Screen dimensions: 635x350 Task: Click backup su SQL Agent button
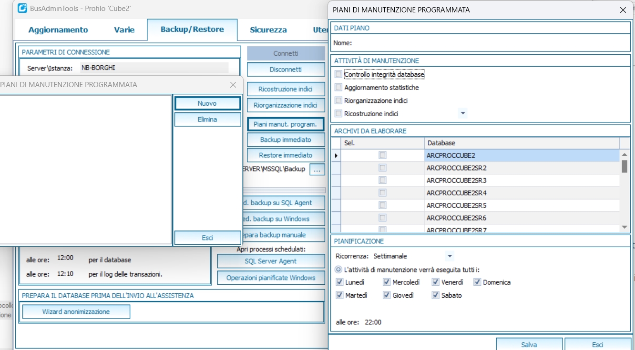tap(284, 203)
